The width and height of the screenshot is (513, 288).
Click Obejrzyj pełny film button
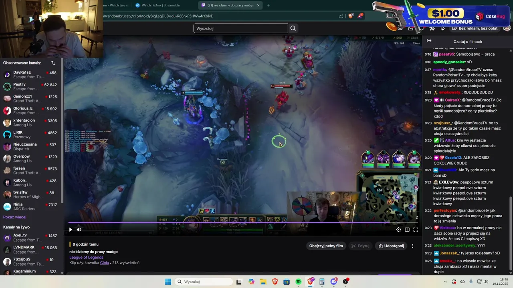(326, 246)
